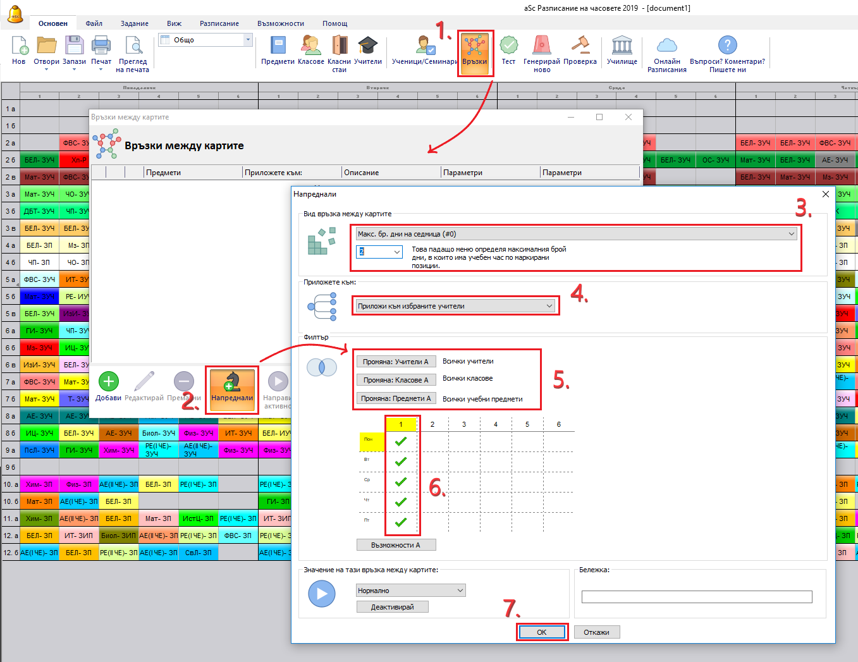
Task: Open the Предмети (Subjects) toolbar icon
Action: (x=278, y=50)
